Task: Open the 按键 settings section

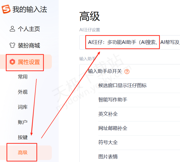Action: coord(22,137)
